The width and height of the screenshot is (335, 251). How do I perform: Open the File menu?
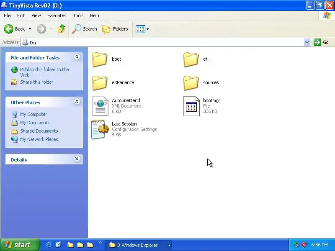[7, 15]
